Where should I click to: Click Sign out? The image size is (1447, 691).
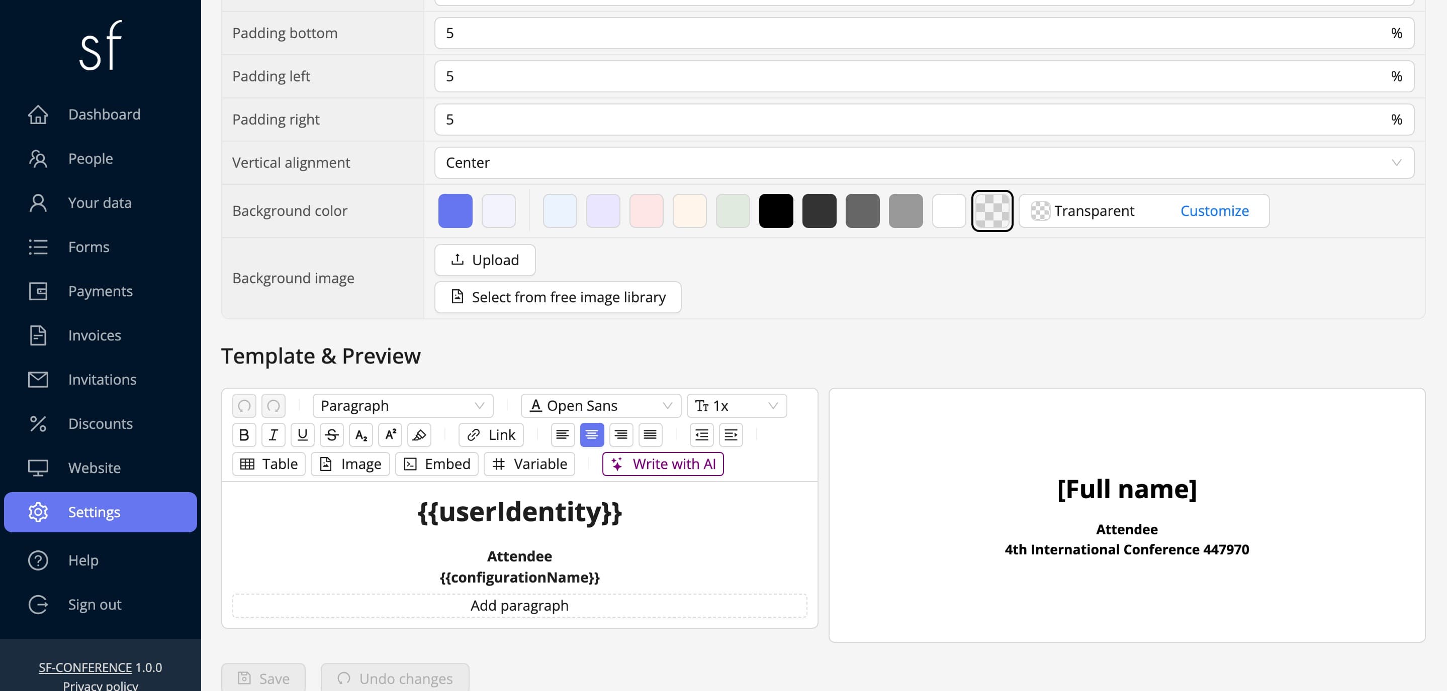coord(101,605)
